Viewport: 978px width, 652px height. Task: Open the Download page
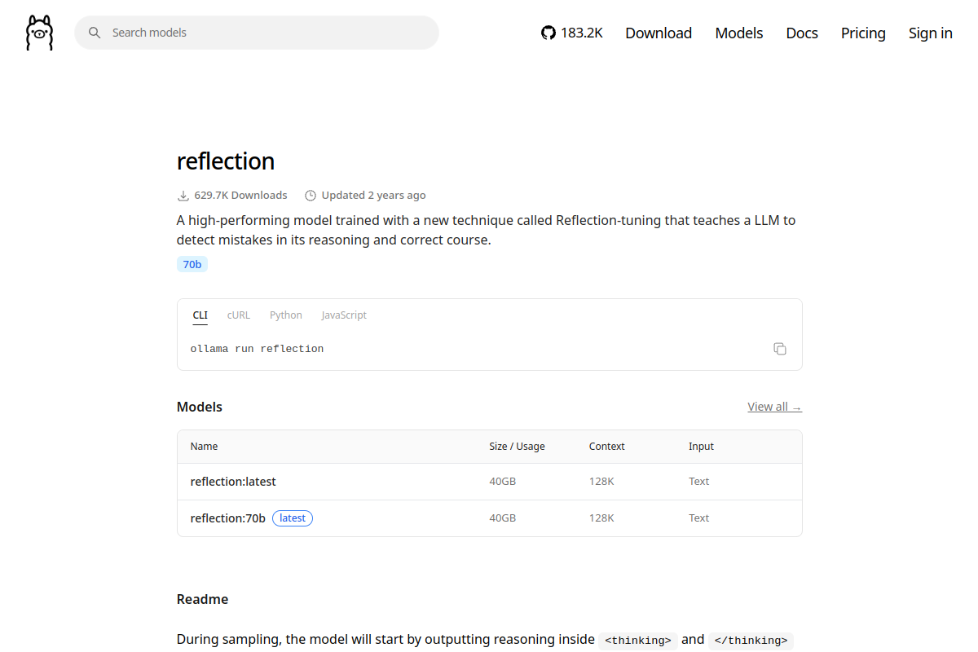[x=659, y=33]
